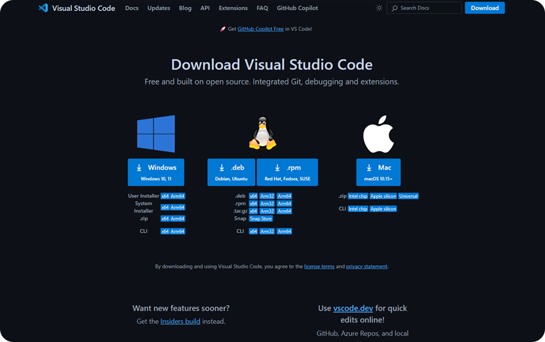Open GitHub Copilot in the top navigation
Image resolution: width=545 pixels, height=342 pixels.
click(x=297, y=8)
